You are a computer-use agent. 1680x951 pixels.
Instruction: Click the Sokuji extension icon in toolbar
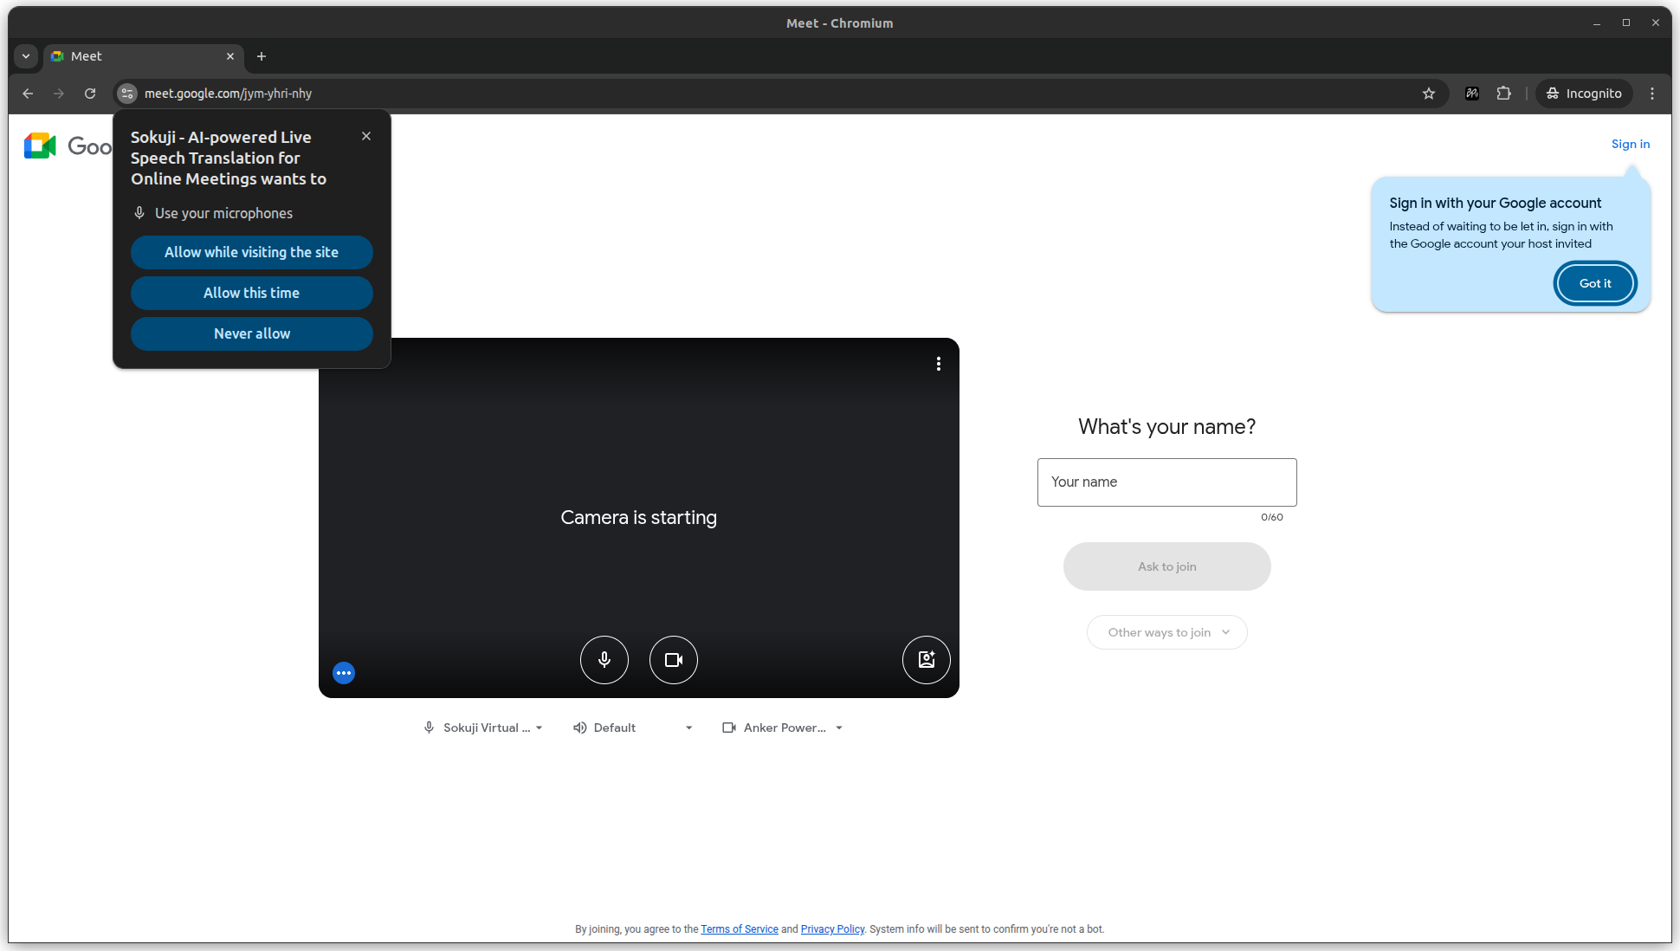tap(1472, 94)
